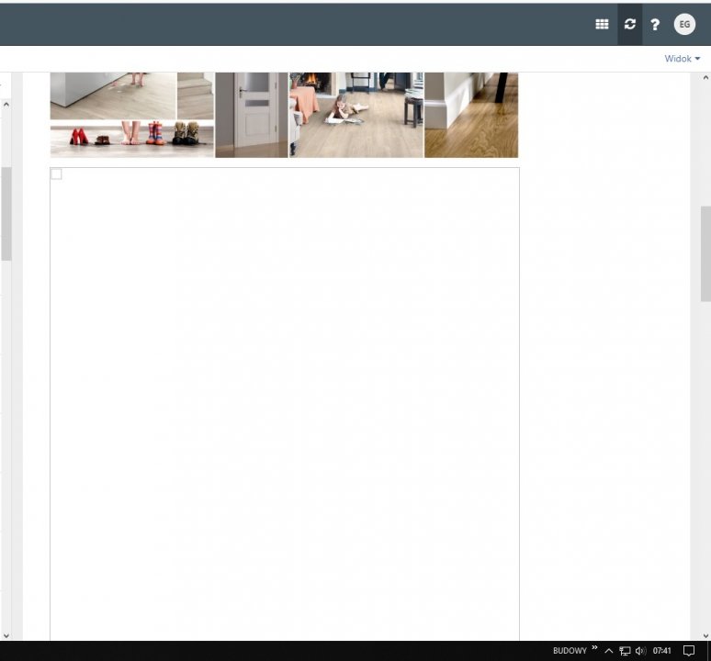
Task: Open the 07:41 taskbar clock
Action: click(x=661, y=651)
